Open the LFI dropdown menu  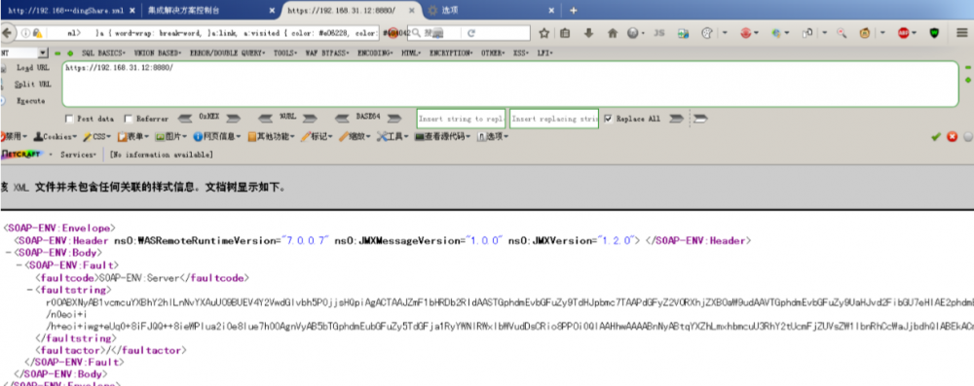(x=544, y=53)
